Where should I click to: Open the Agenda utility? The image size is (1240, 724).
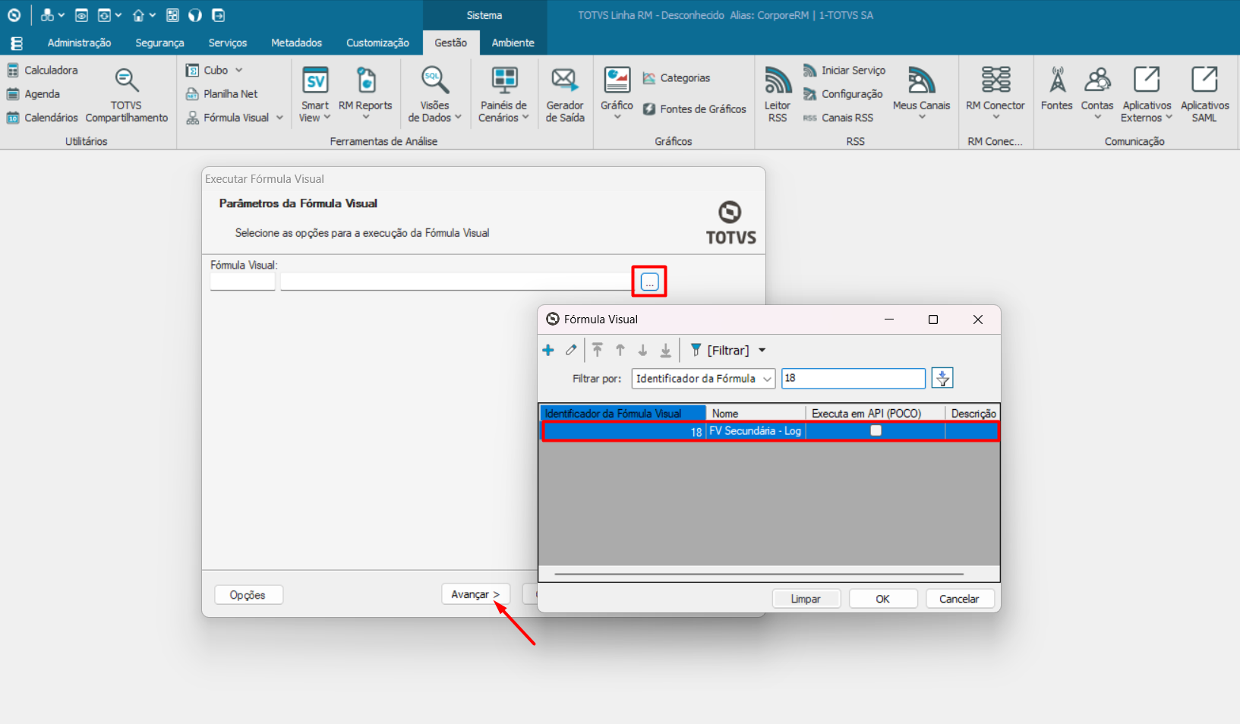pos(33,94)
